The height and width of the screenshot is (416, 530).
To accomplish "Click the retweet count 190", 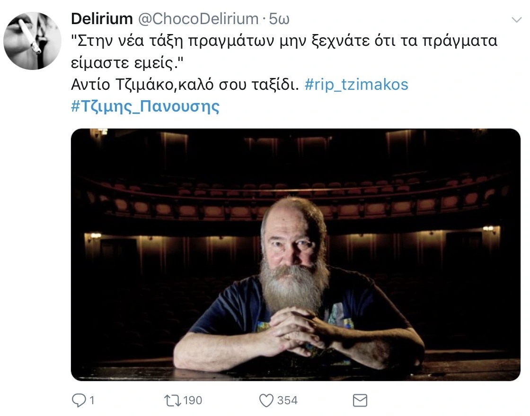I will [193, 400].
